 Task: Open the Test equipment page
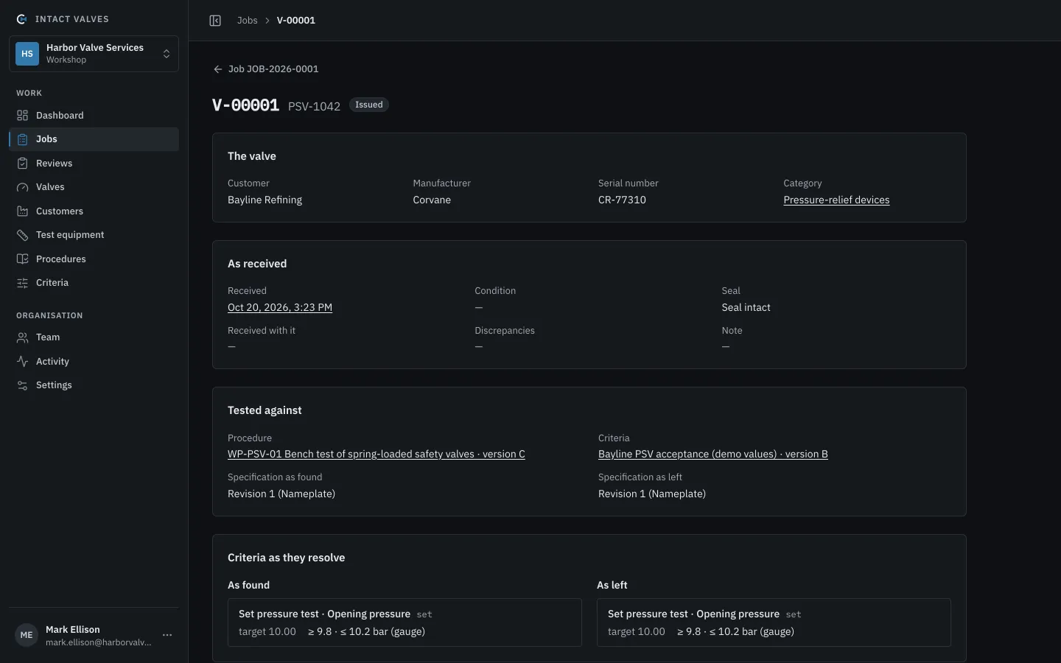click(x=94, y=235)
